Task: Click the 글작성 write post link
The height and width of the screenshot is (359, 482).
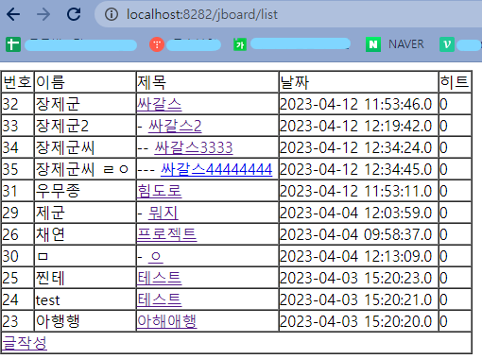Action: [x=25, y=343]
